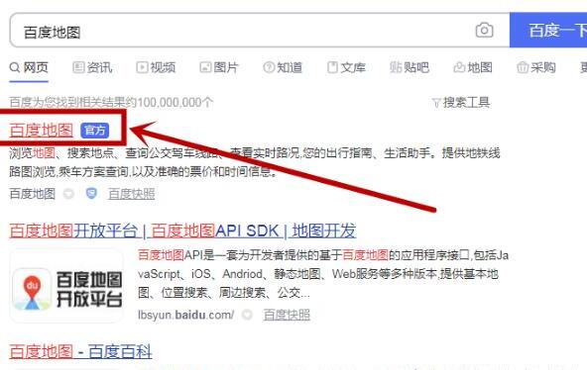The width and height of the screenshot is (587, 370).
Task: Open 百度快照 for the lbsyun result
Action: coord(287,315)
